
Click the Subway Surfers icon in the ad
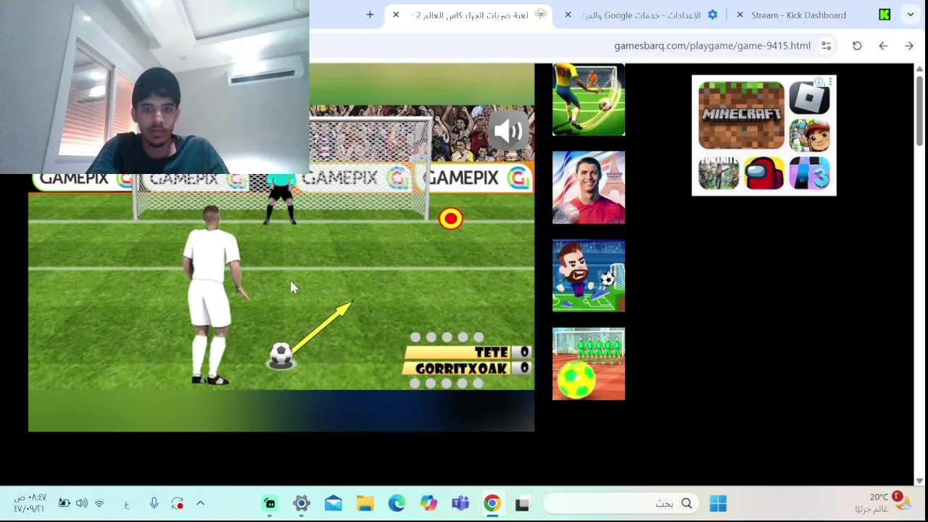point(809,134)
